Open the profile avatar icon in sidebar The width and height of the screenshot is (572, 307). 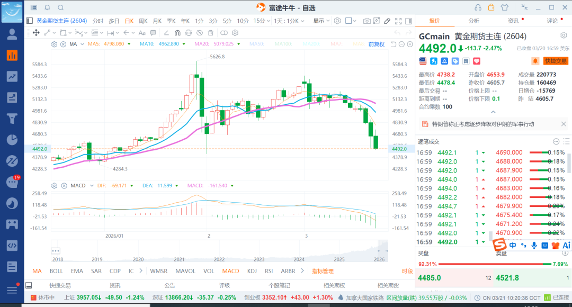12,34
